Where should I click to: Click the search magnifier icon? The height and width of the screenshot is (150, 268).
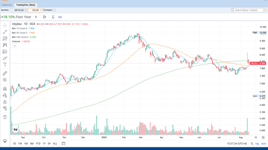point(233,10)
